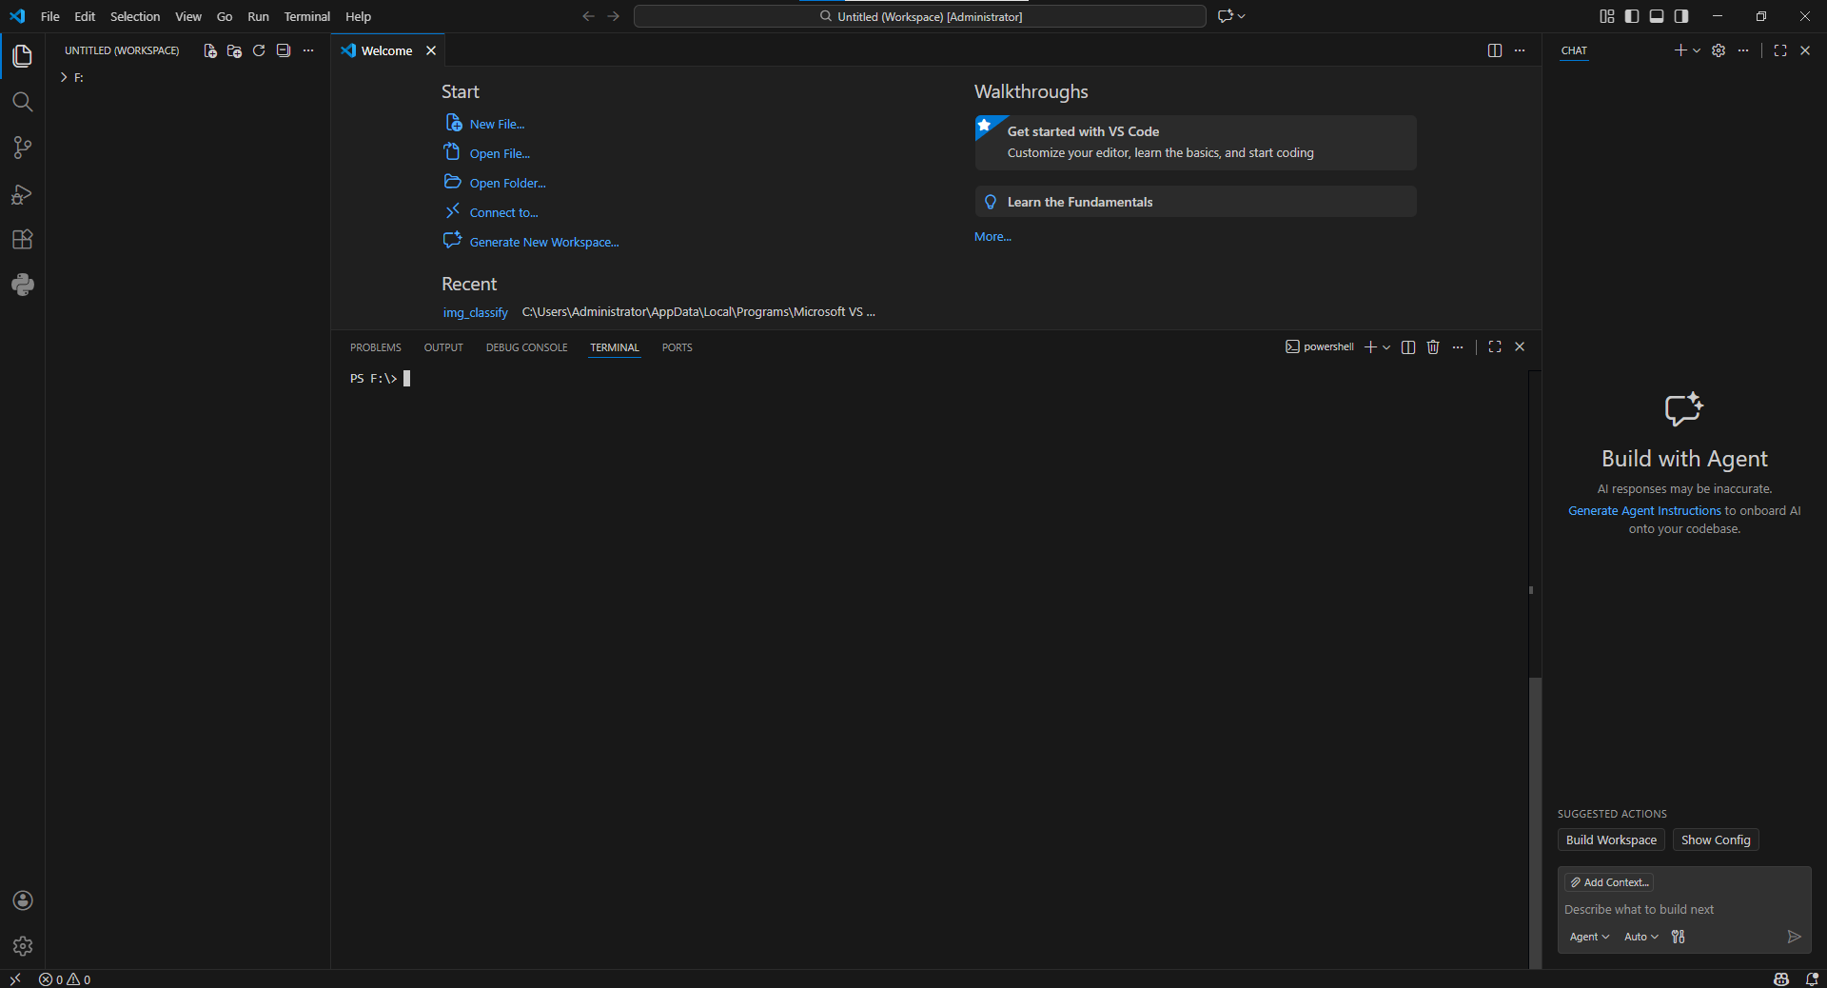
Task: Open configure tools icon in chat input
Action: (1679, 937)
